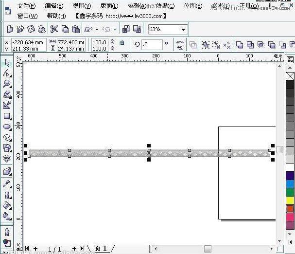The image size is (295, 254).
Task: Open the 位图(B) menu
Action: pos(193,6)
